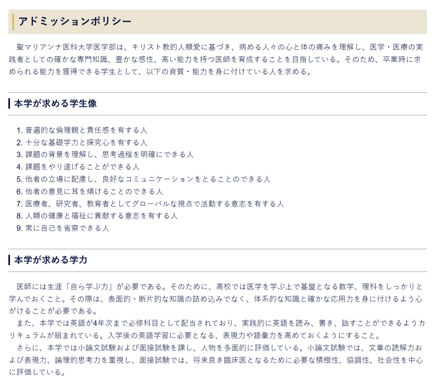This screenshot has height=387, width=432.
Task: Select list item 2 about 十分な基礎学力と探究心
Action: pos(86,143)
